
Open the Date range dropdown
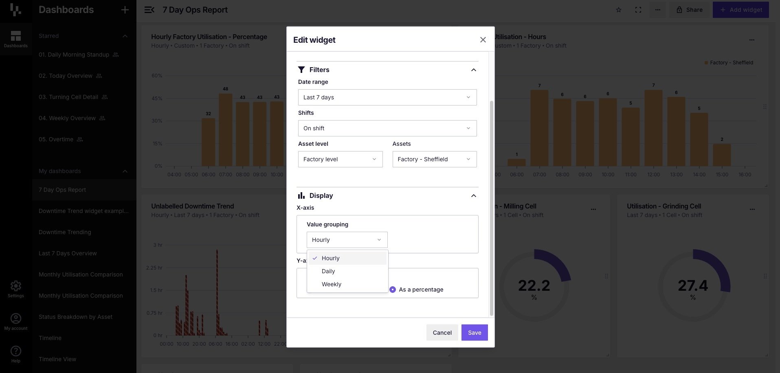pos(387,97)
